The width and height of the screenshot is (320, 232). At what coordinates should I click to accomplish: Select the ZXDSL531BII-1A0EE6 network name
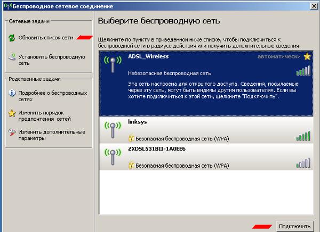[x=157, y=149]
